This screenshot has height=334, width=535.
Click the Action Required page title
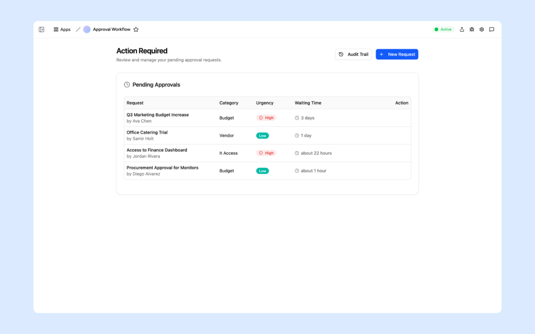(142, 51)
